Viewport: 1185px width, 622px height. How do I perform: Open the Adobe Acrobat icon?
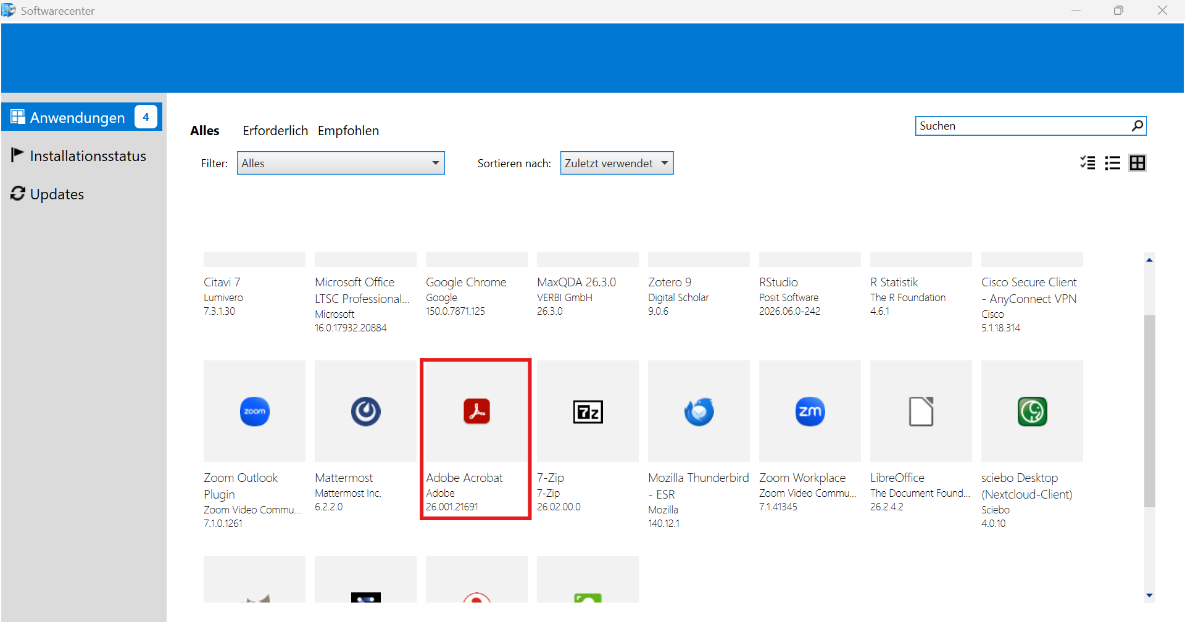[476, 412]
